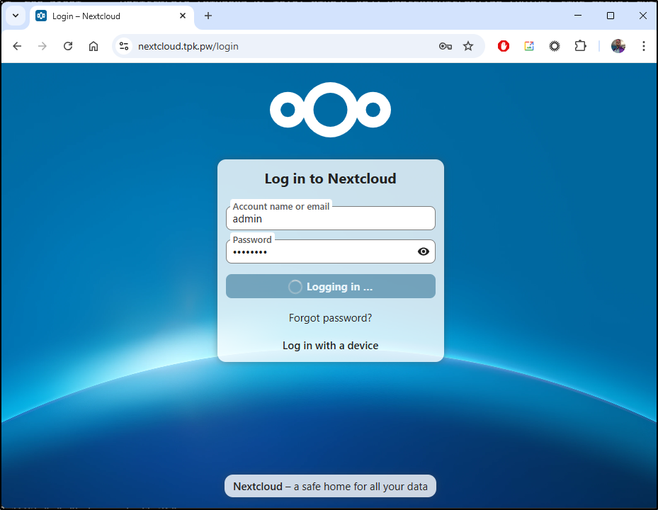
Task: Open the Chrome profile avatar
Action: [x=618, y=46]
